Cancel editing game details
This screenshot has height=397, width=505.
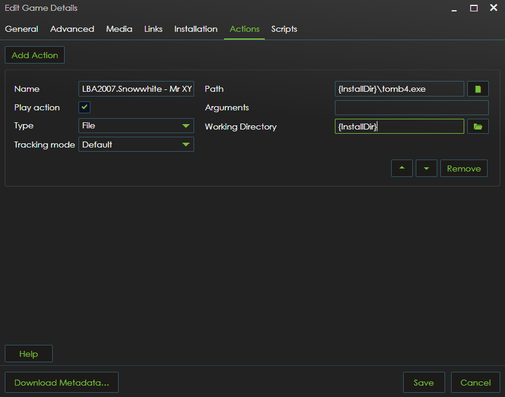pyautogui.click(x=475, y=382)
